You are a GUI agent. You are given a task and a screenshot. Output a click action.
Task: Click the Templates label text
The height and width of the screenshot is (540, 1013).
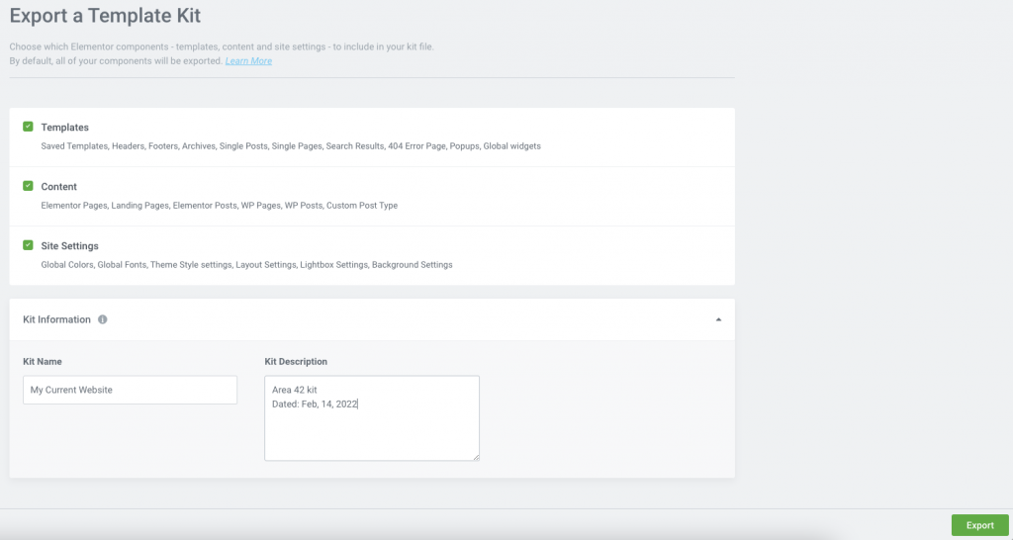[64, 128]
